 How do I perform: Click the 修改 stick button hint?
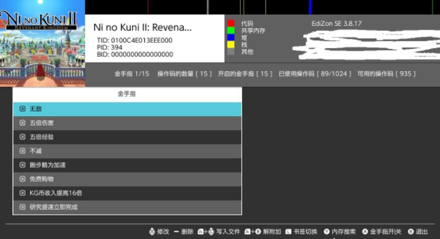click(159, 232)
